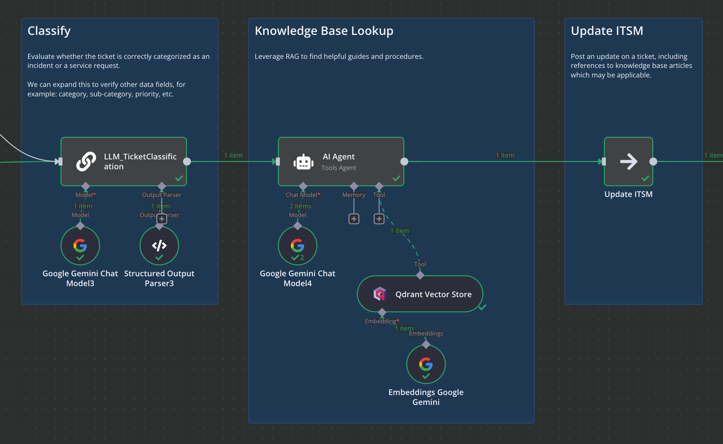Click the Qdrant Vector Store logo icon
The image size is (723, 444).
(x=380, y=294)
